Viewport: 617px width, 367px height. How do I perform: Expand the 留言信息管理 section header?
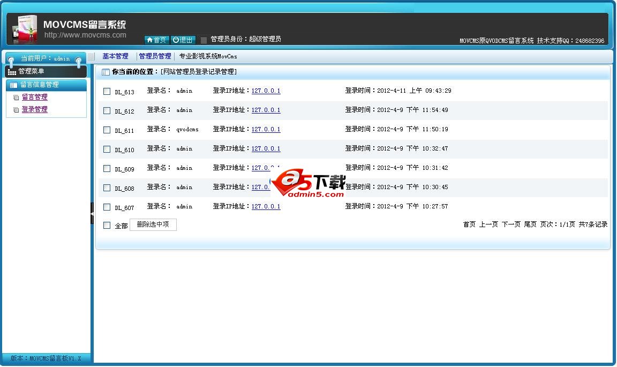point(47,85)
